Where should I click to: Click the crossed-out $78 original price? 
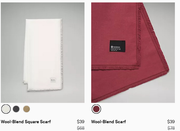click(x=171, y=128)
